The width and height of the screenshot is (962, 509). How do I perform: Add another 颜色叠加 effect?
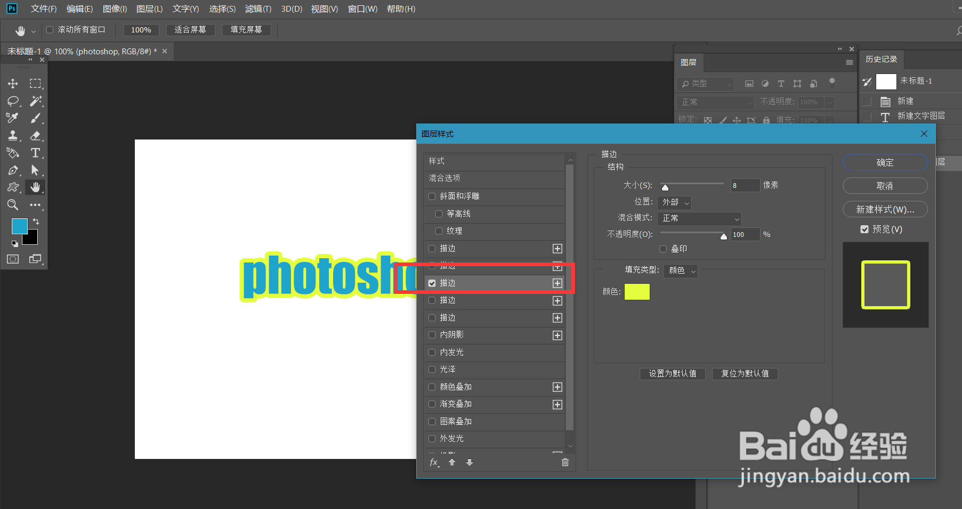click(x=557, y=387)
